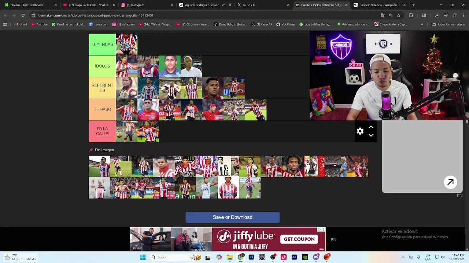The height and width of the screenshot is (263, 469).
Task: Open tier list settings gear icon
Action: (x=360, y=131)
